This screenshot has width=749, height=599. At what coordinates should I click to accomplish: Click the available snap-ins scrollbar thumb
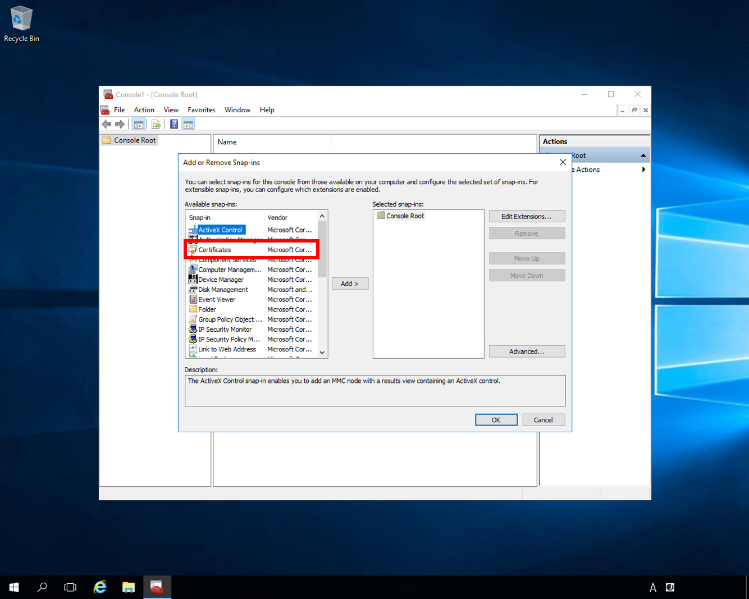coord(322,249)
